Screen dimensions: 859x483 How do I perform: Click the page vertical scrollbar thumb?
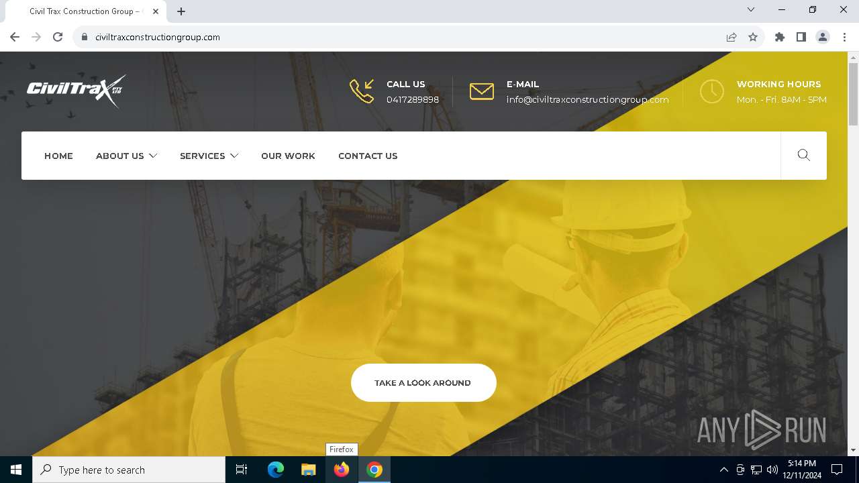pos(853,94)
